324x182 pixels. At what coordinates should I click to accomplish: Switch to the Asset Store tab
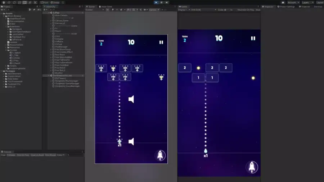(x=106, y=6)
